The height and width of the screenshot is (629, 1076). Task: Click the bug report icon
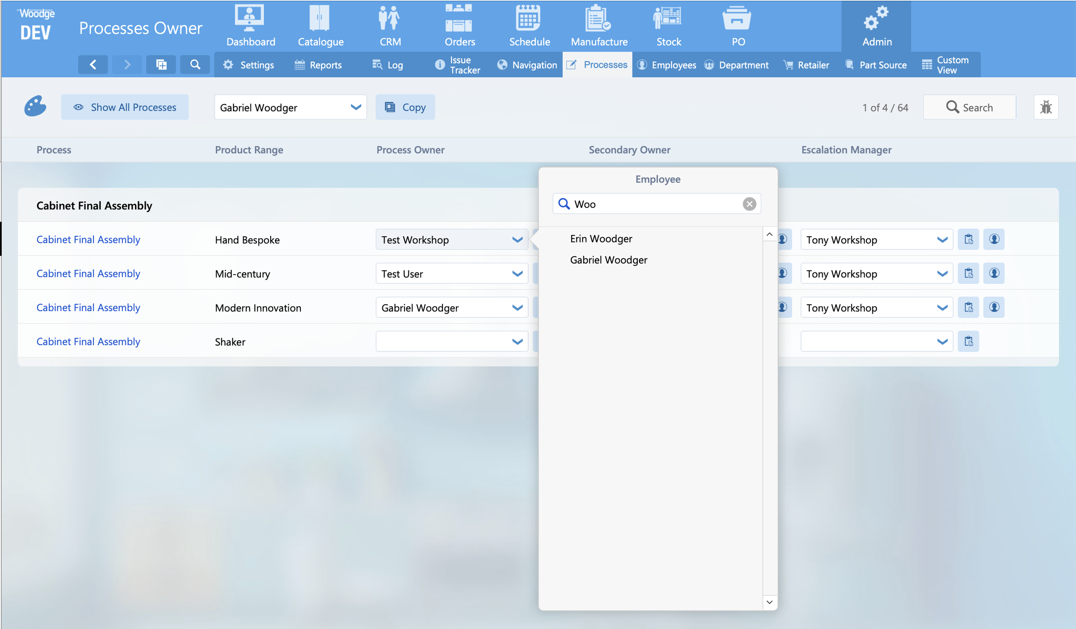point(1045,107)
